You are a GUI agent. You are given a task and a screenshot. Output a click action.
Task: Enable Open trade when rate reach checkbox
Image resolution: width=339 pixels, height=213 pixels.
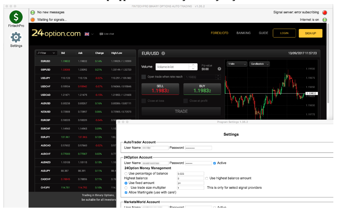click(x=144, y=77)
